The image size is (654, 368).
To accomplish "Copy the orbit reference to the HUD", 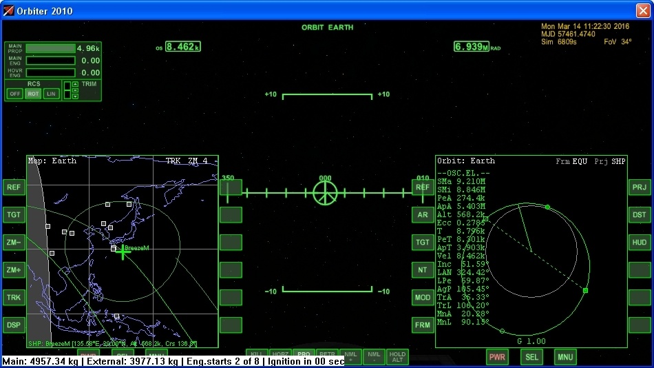I will pos(640,243).
